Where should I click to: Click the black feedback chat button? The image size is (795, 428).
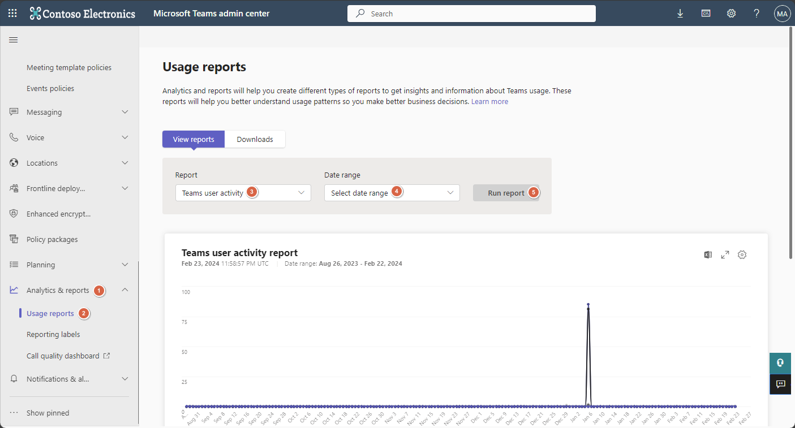click(780, 384)
